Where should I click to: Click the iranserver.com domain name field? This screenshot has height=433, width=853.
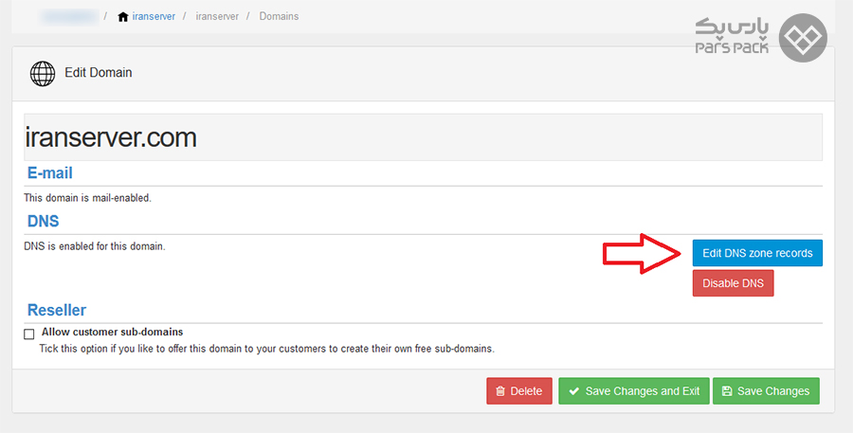click(x=423, y=137)
